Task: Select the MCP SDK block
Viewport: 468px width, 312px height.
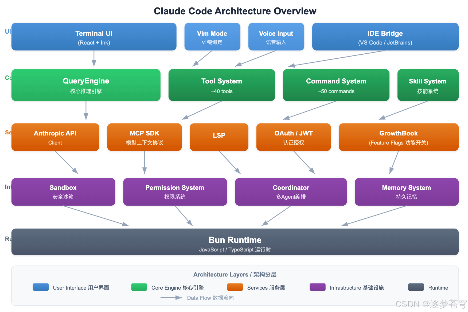Action: (145, 137)
